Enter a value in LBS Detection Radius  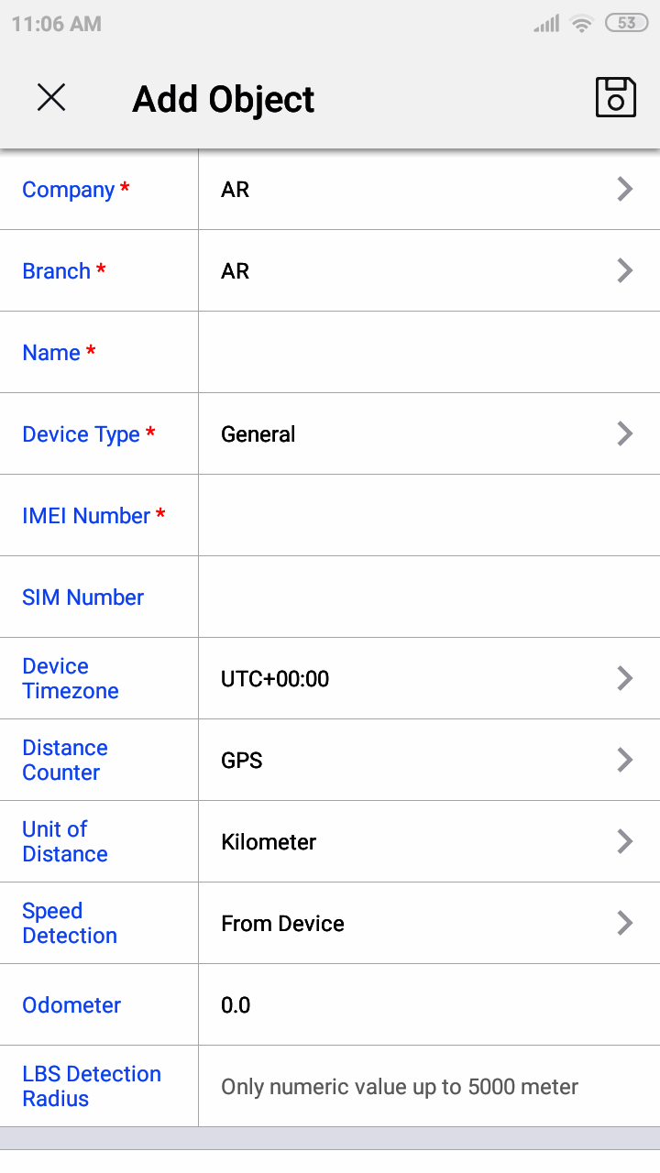(x=429, y=1087)
